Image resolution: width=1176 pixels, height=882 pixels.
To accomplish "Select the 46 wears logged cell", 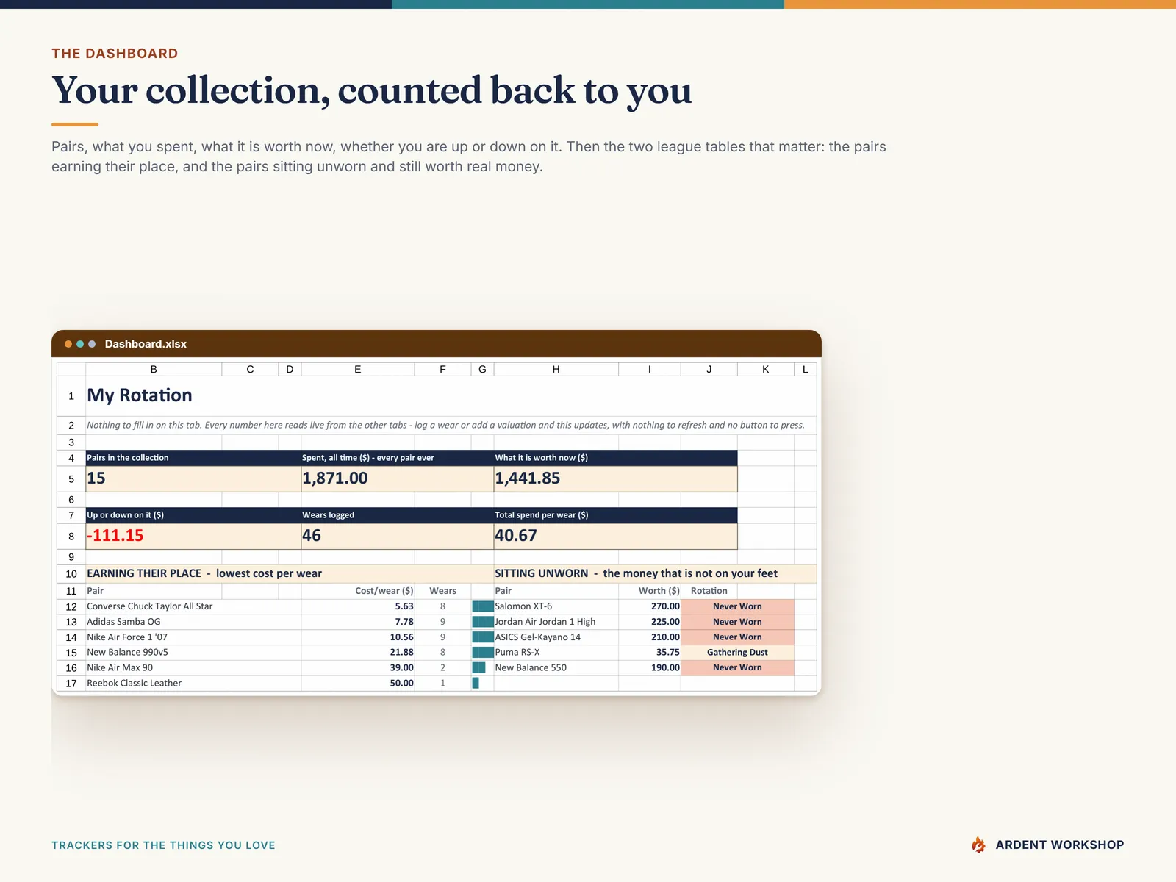I will click(398, 536).
